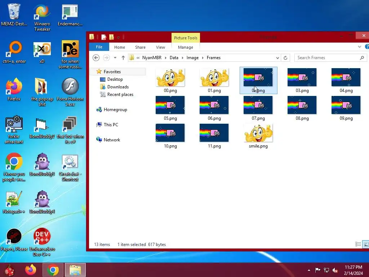Image resolution: width=369 pixels, height=277 pixels.
Task: Open recent locations dropdown arrow
Action: (115, 58)
